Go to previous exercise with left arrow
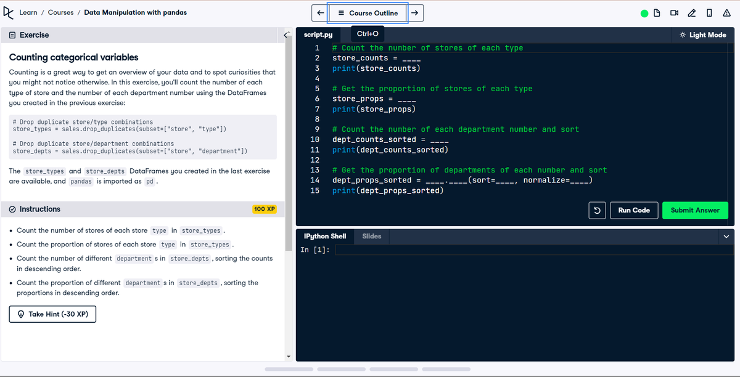 (x=319, y=13)
